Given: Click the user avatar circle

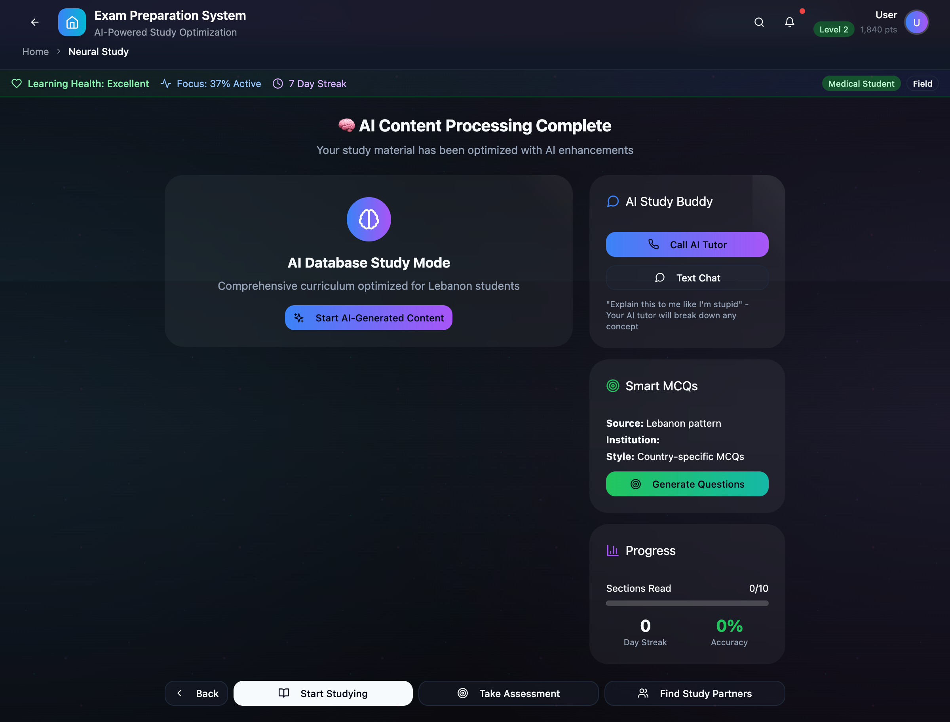Looking at the screenshot, I should (916, 22).
